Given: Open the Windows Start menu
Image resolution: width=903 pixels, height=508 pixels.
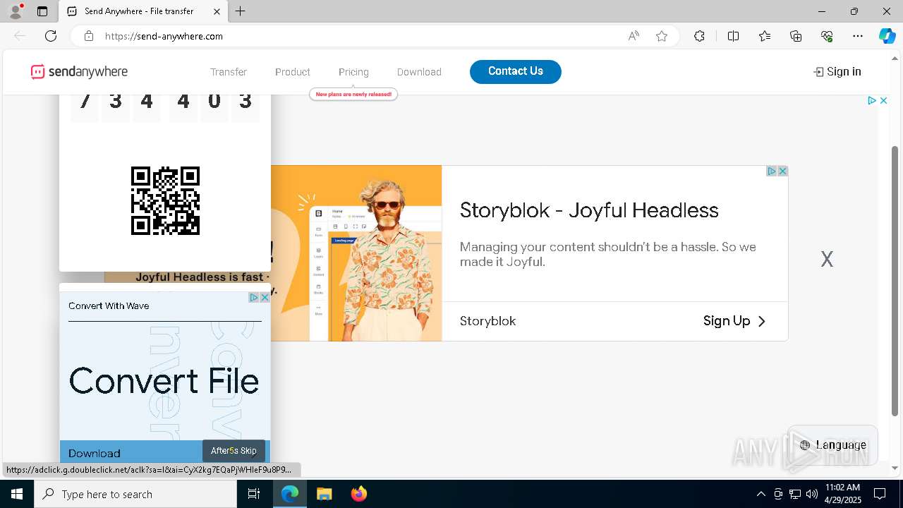Looking at the screenshot, I should 17,494.
